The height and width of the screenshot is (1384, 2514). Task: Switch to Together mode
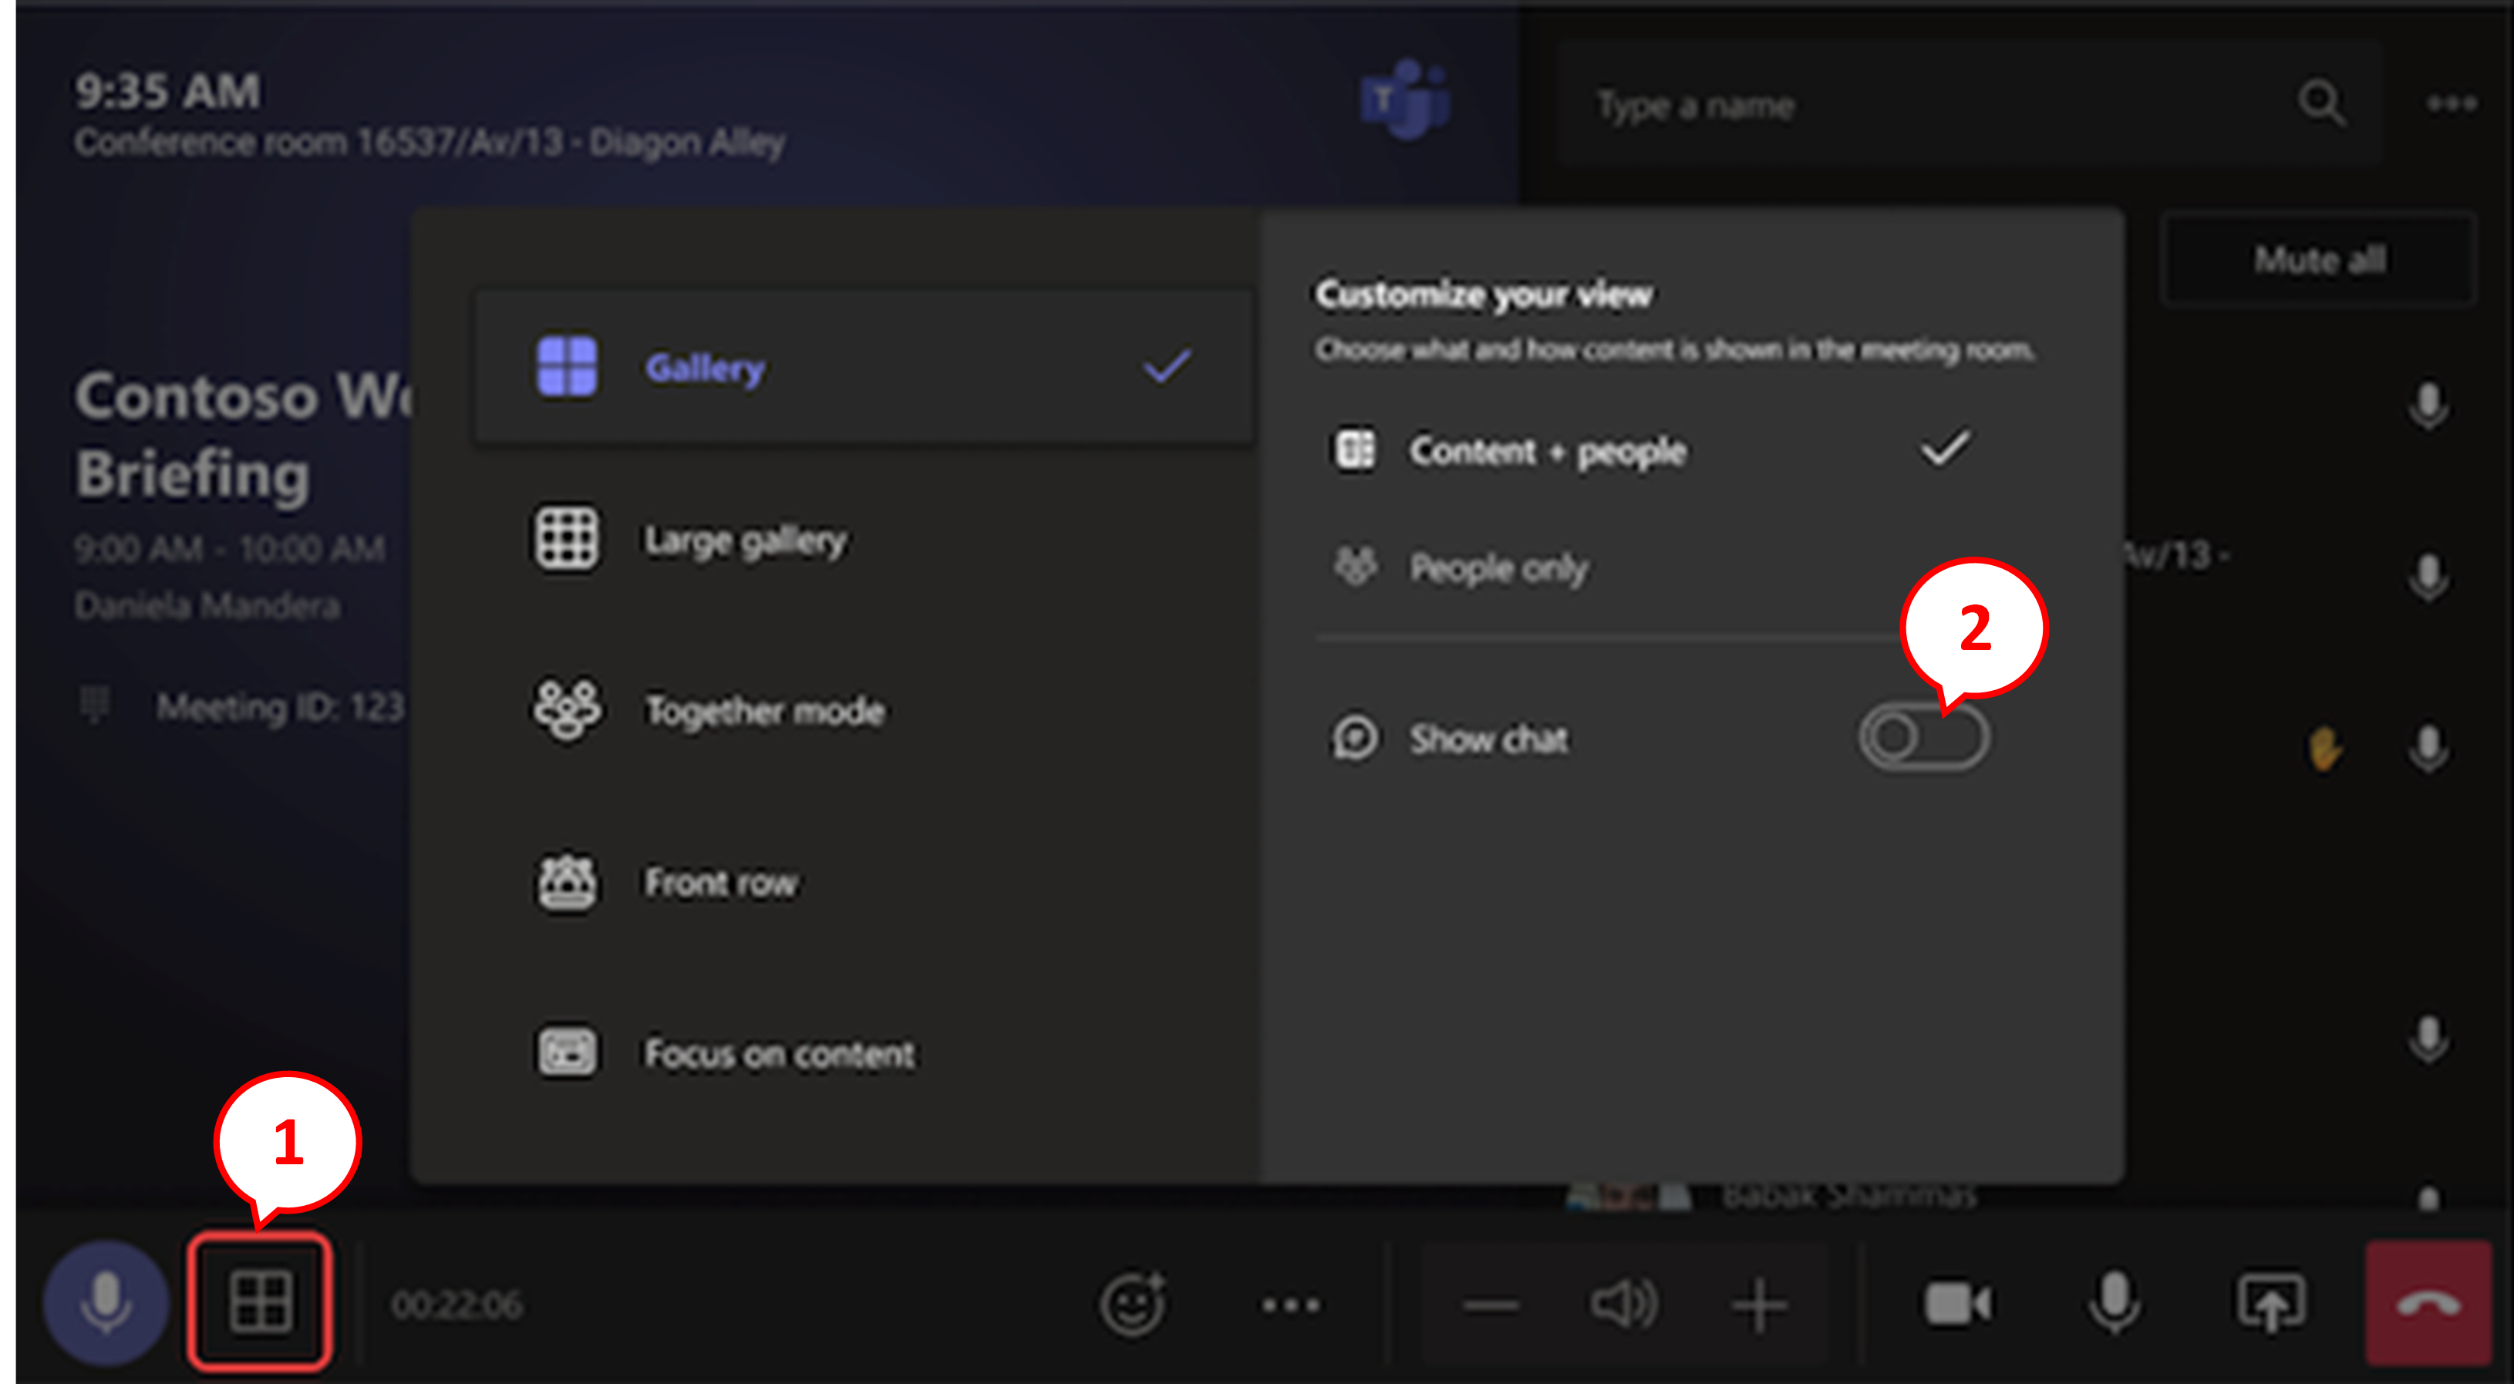(x=765, y=711)
